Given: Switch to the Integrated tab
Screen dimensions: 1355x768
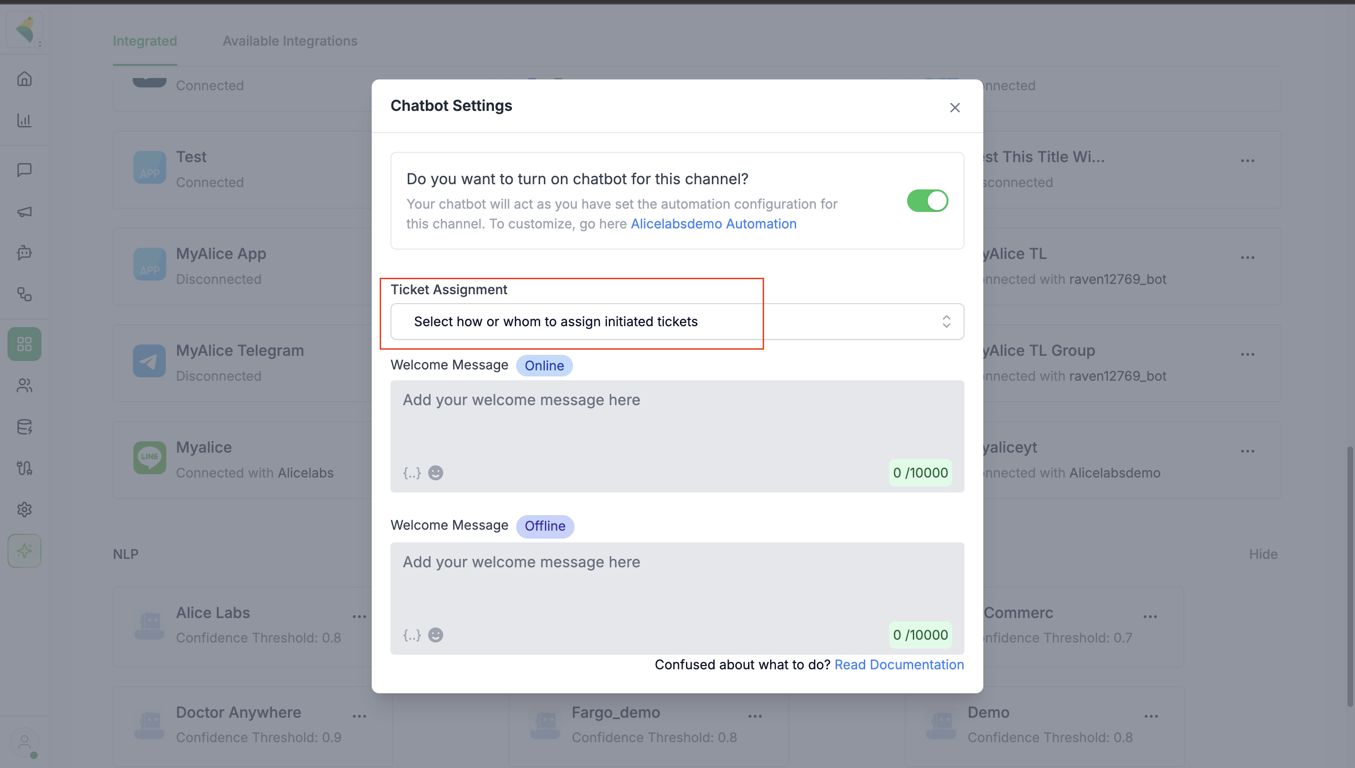Looking at the screenshot, I should [145, 40].
